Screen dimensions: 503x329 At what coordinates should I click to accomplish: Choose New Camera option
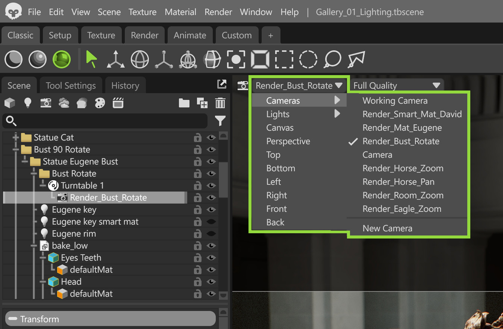(387, 228)
